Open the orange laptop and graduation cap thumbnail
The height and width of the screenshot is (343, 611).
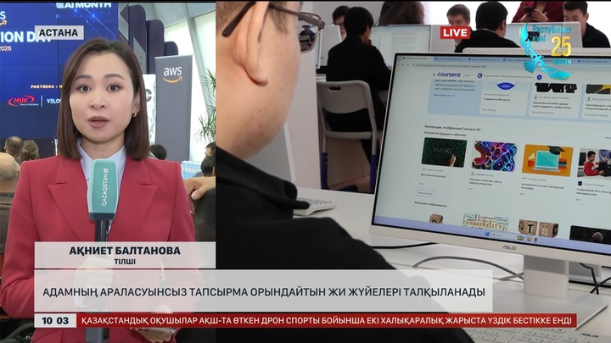[x=547, y=160]
